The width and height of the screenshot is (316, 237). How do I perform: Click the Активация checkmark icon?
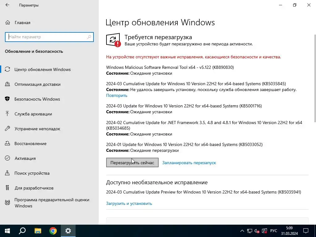coord(7,158)
